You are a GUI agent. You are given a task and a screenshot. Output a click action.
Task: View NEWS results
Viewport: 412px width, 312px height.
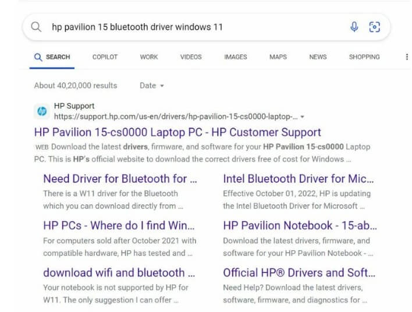(318, 57)
